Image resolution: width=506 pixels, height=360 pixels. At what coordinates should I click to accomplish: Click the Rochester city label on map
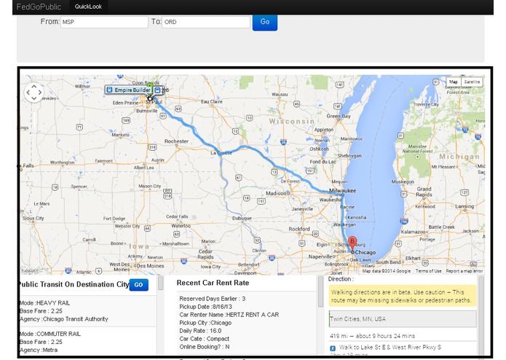click(x=176, y=141)
